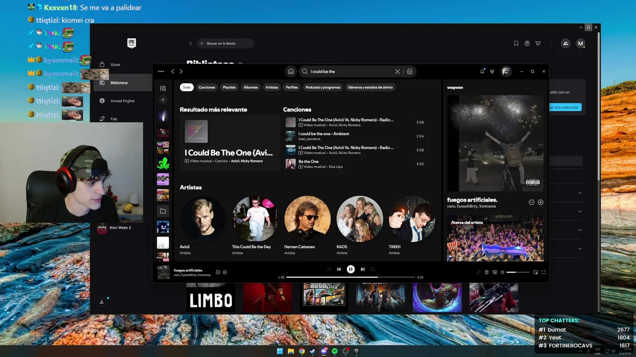Open connect to a device icon
Screen dimensions: 636x357
[494, 272]
